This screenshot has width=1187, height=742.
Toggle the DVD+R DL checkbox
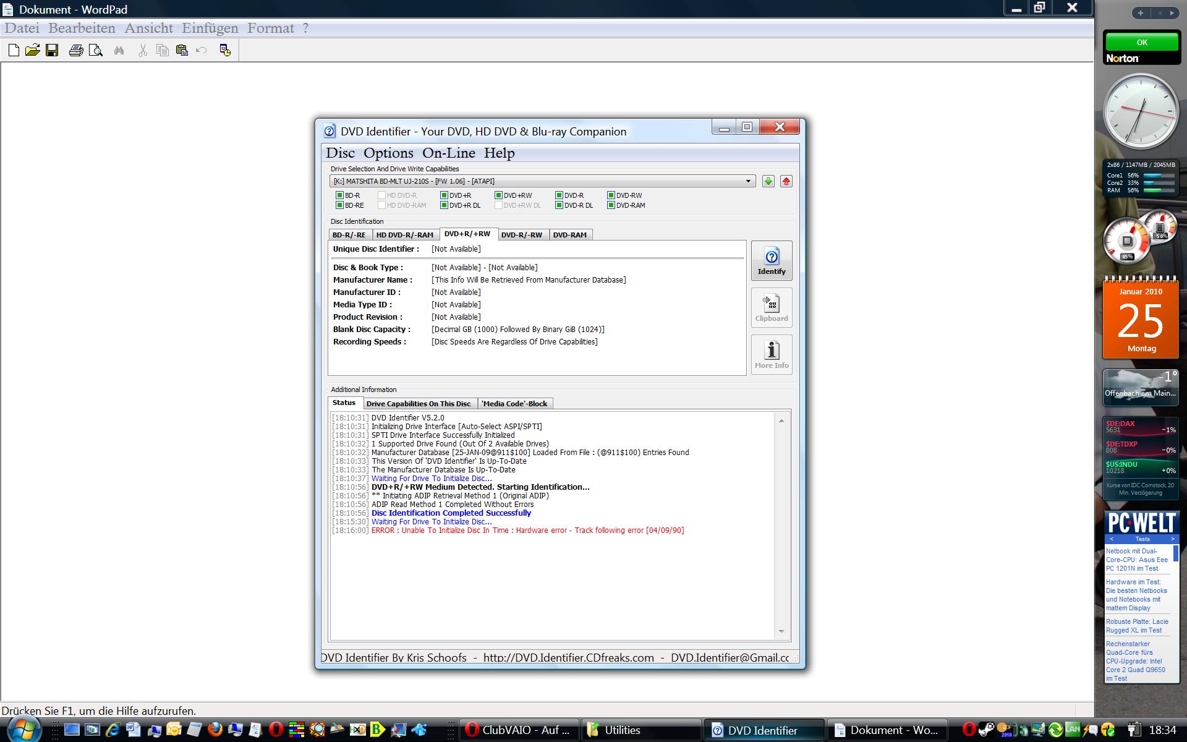point(444,205)
